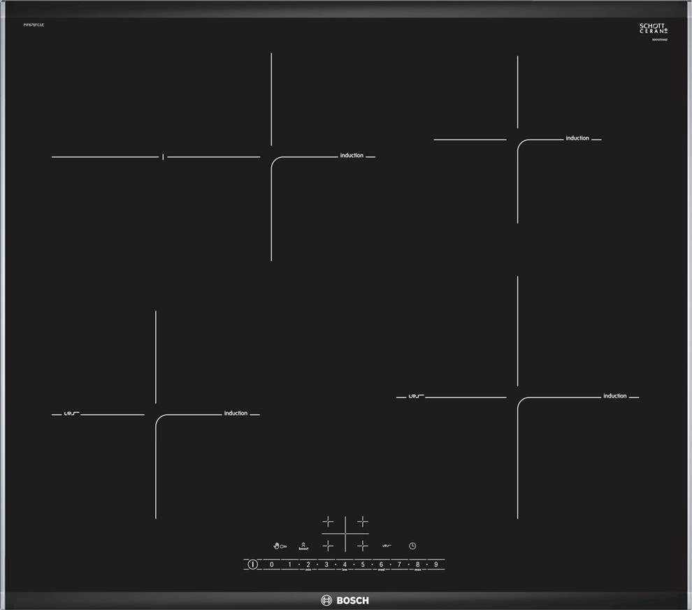
Task: Click the frying sensor mark on front-right zone
Action: click(x=416, y=396)
